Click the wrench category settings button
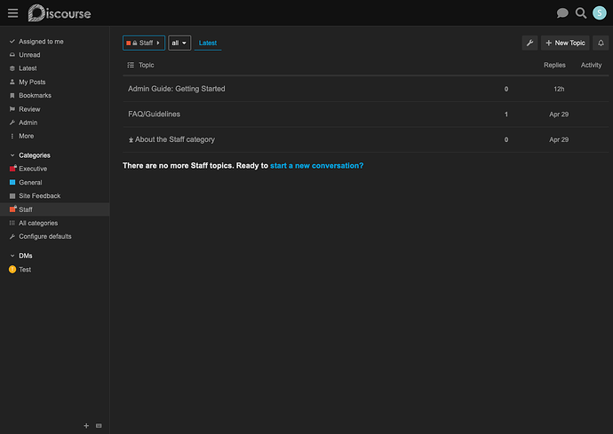 pos(529,43)
